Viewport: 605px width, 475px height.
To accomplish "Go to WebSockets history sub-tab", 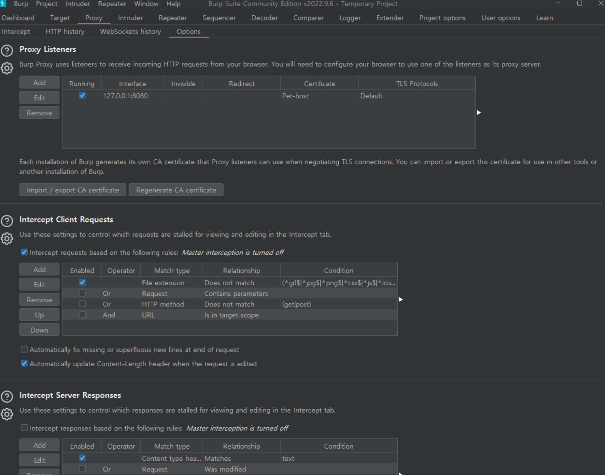I will 130,32.
